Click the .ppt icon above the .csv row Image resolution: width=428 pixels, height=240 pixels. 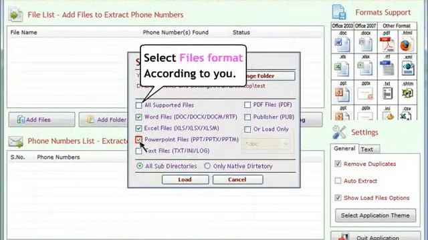[342, 94]
